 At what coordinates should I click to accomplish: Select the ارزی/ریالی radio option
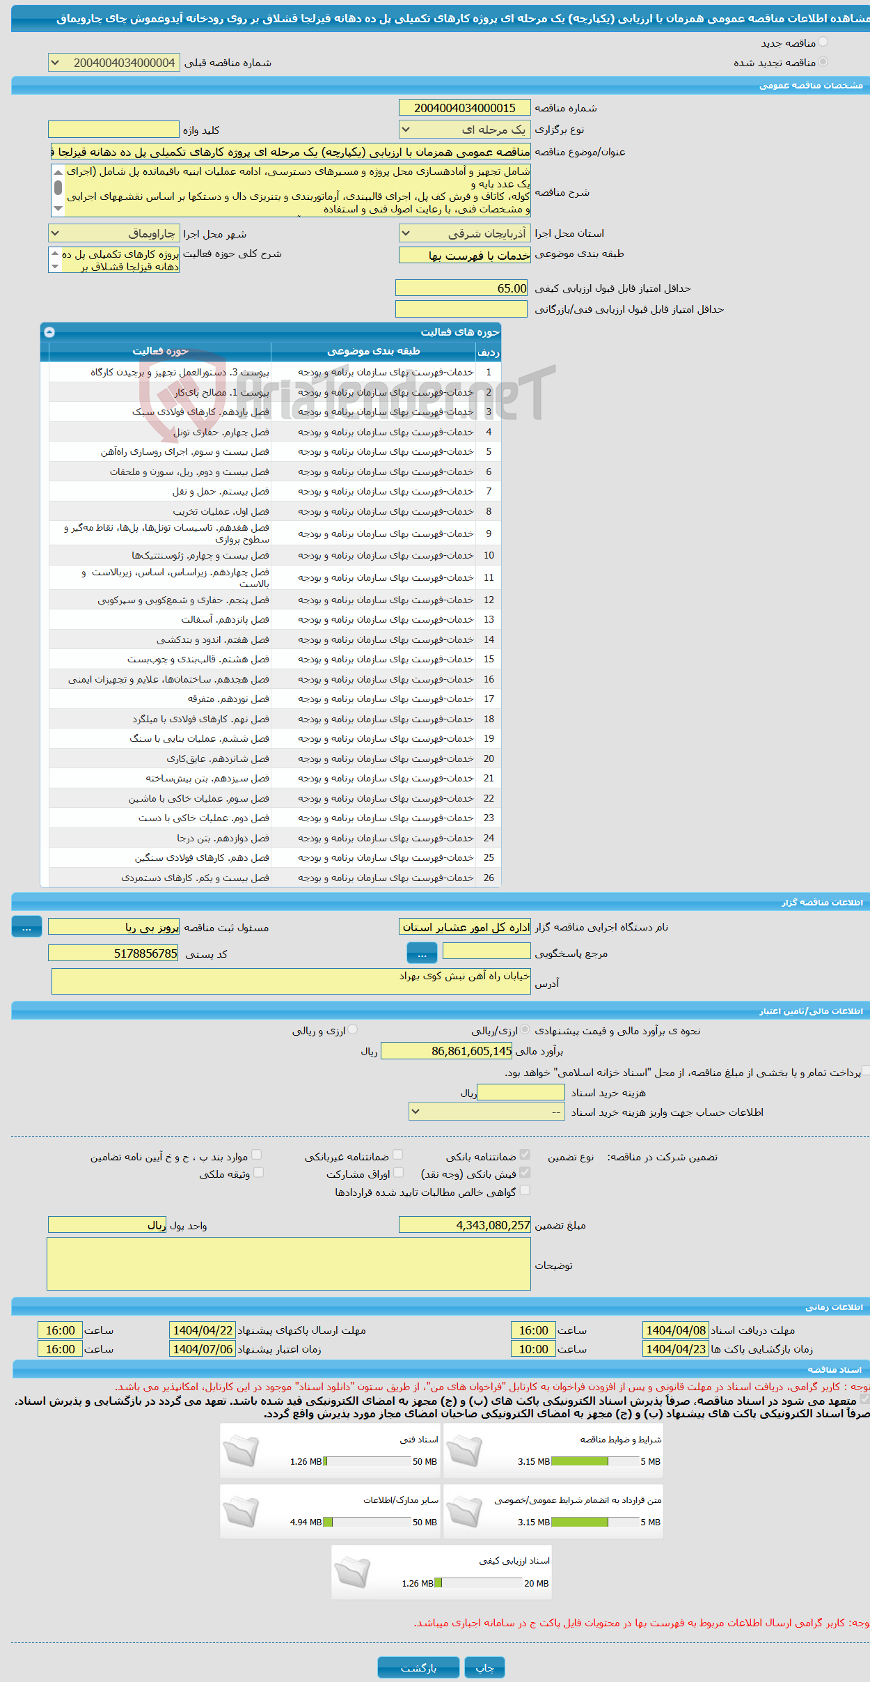(525, 1029)
